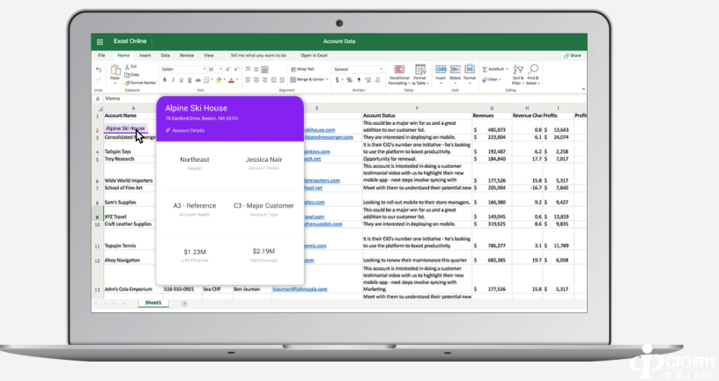Toggle Bold formatting
Screen dimensions: 719x381
165,80
